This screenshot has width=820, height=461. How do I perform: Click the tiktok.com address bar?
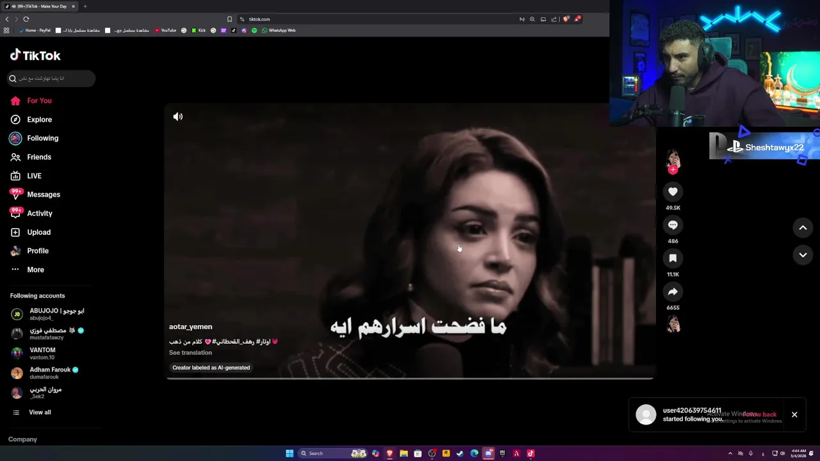pos(378,19)
